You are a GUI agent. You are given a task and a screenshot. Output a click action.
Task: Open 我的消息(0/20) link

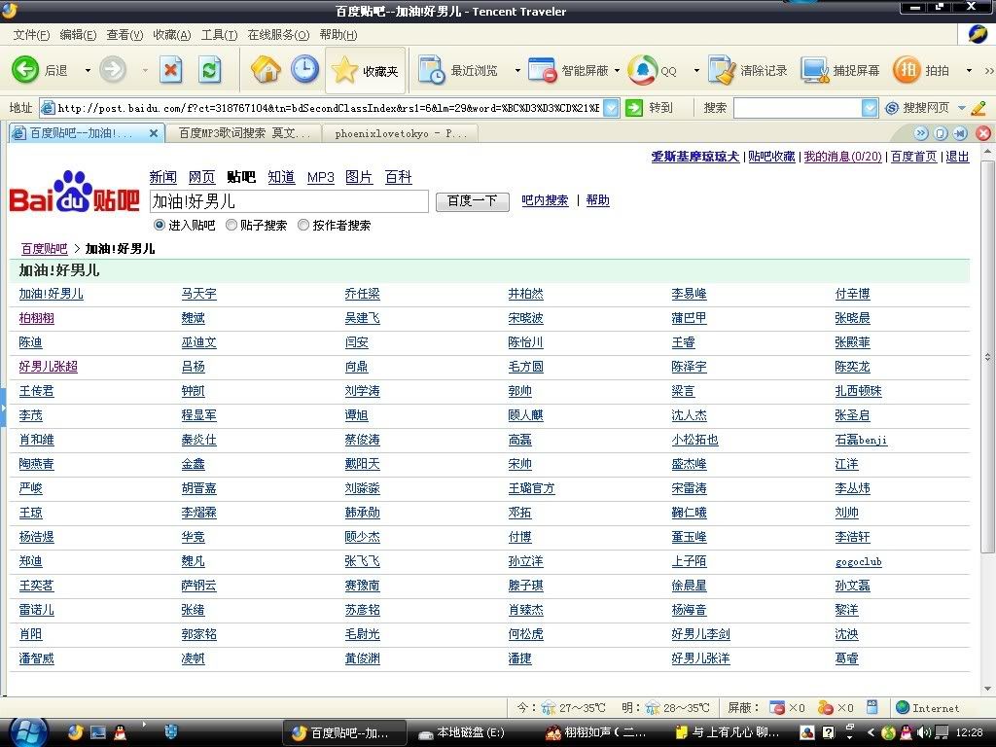tap(843, 157)
